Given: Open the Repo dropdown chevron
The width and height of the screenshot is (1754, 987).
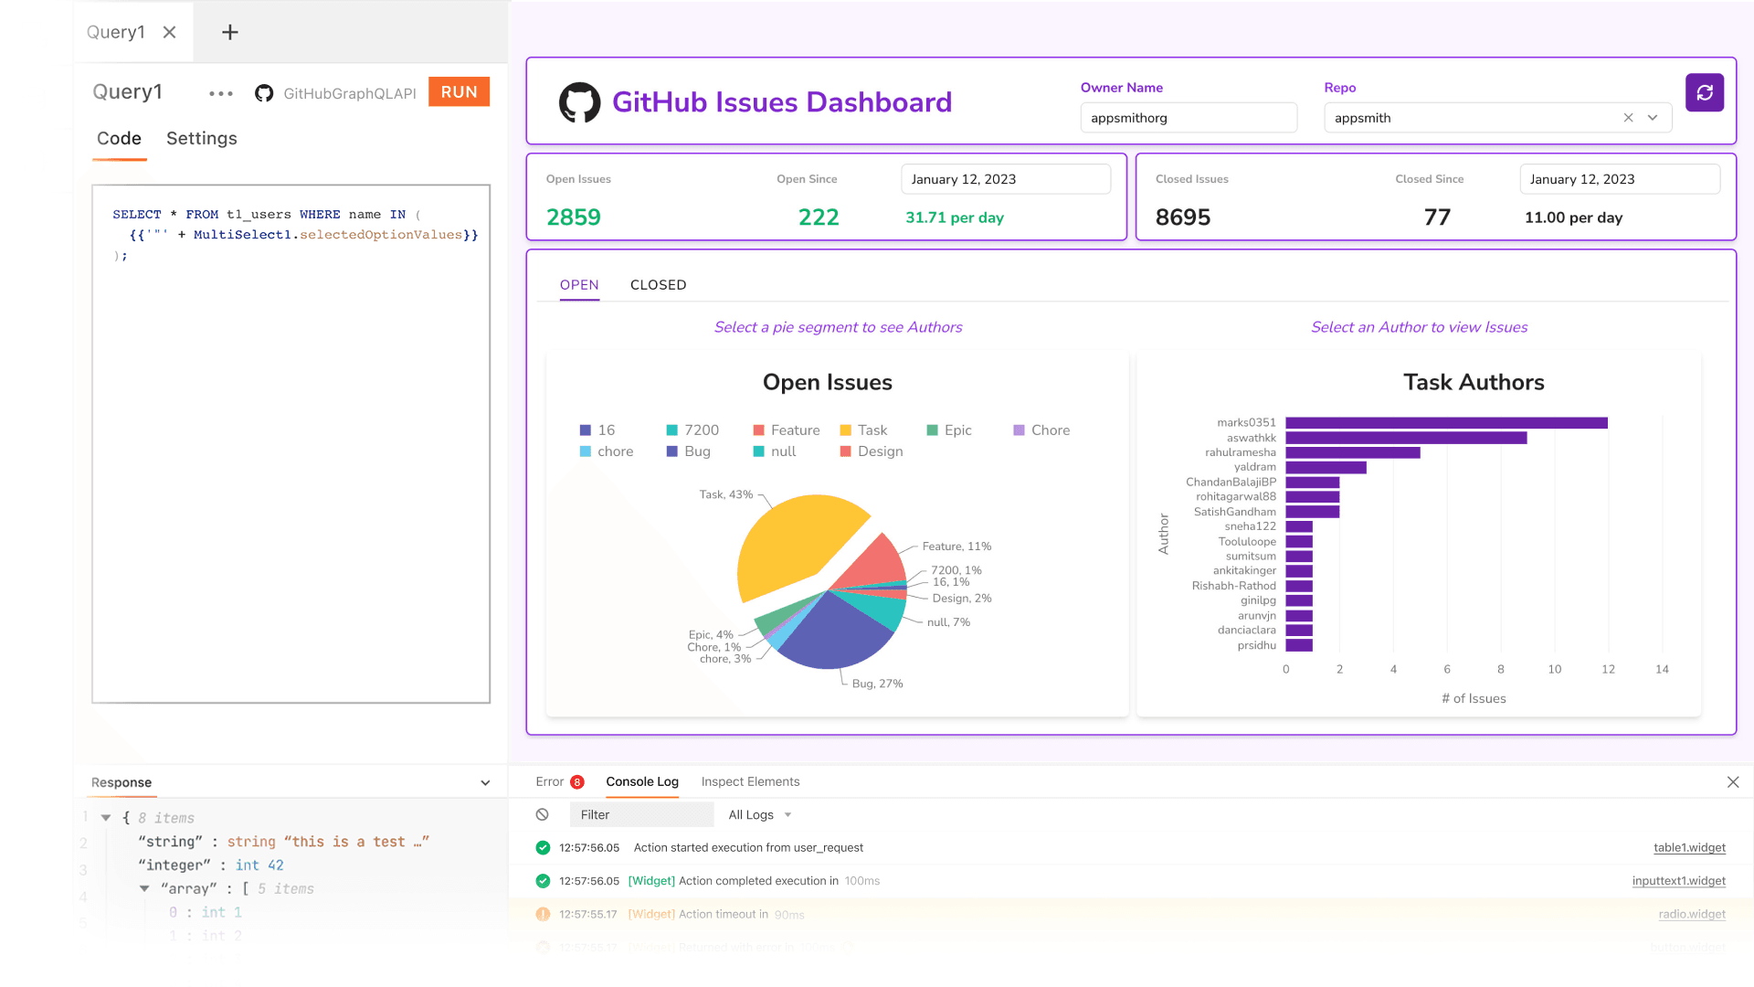Looking at the screenshot, I should [x=1653, y=117].
